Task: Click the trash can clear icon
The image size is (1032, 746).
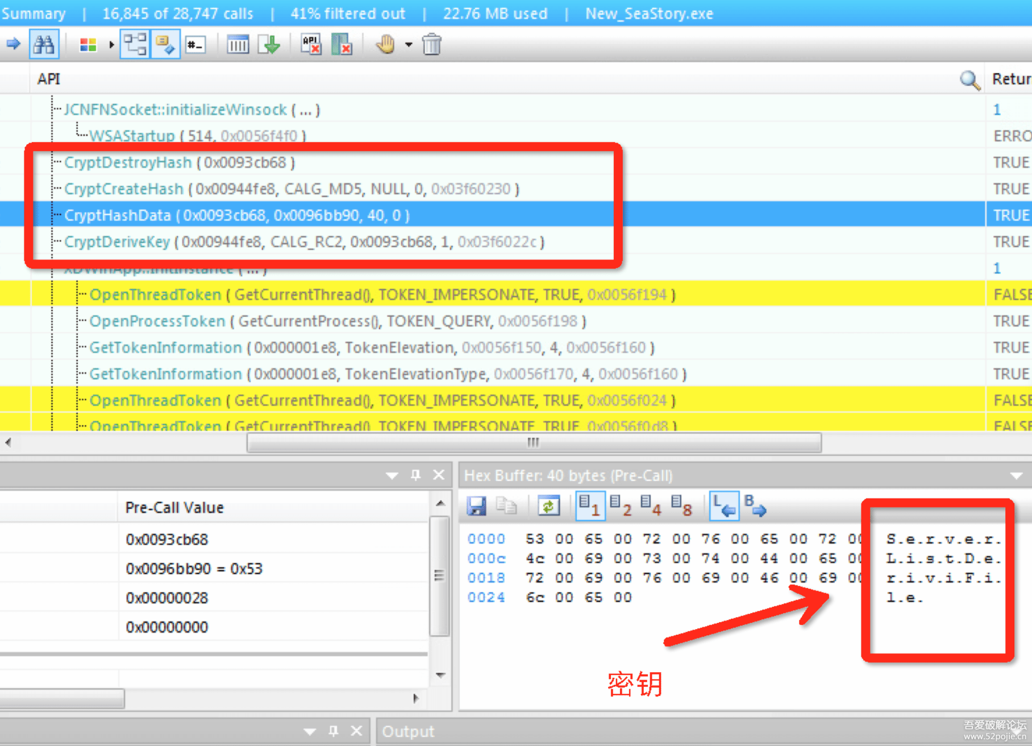Action: coord(432,44)
